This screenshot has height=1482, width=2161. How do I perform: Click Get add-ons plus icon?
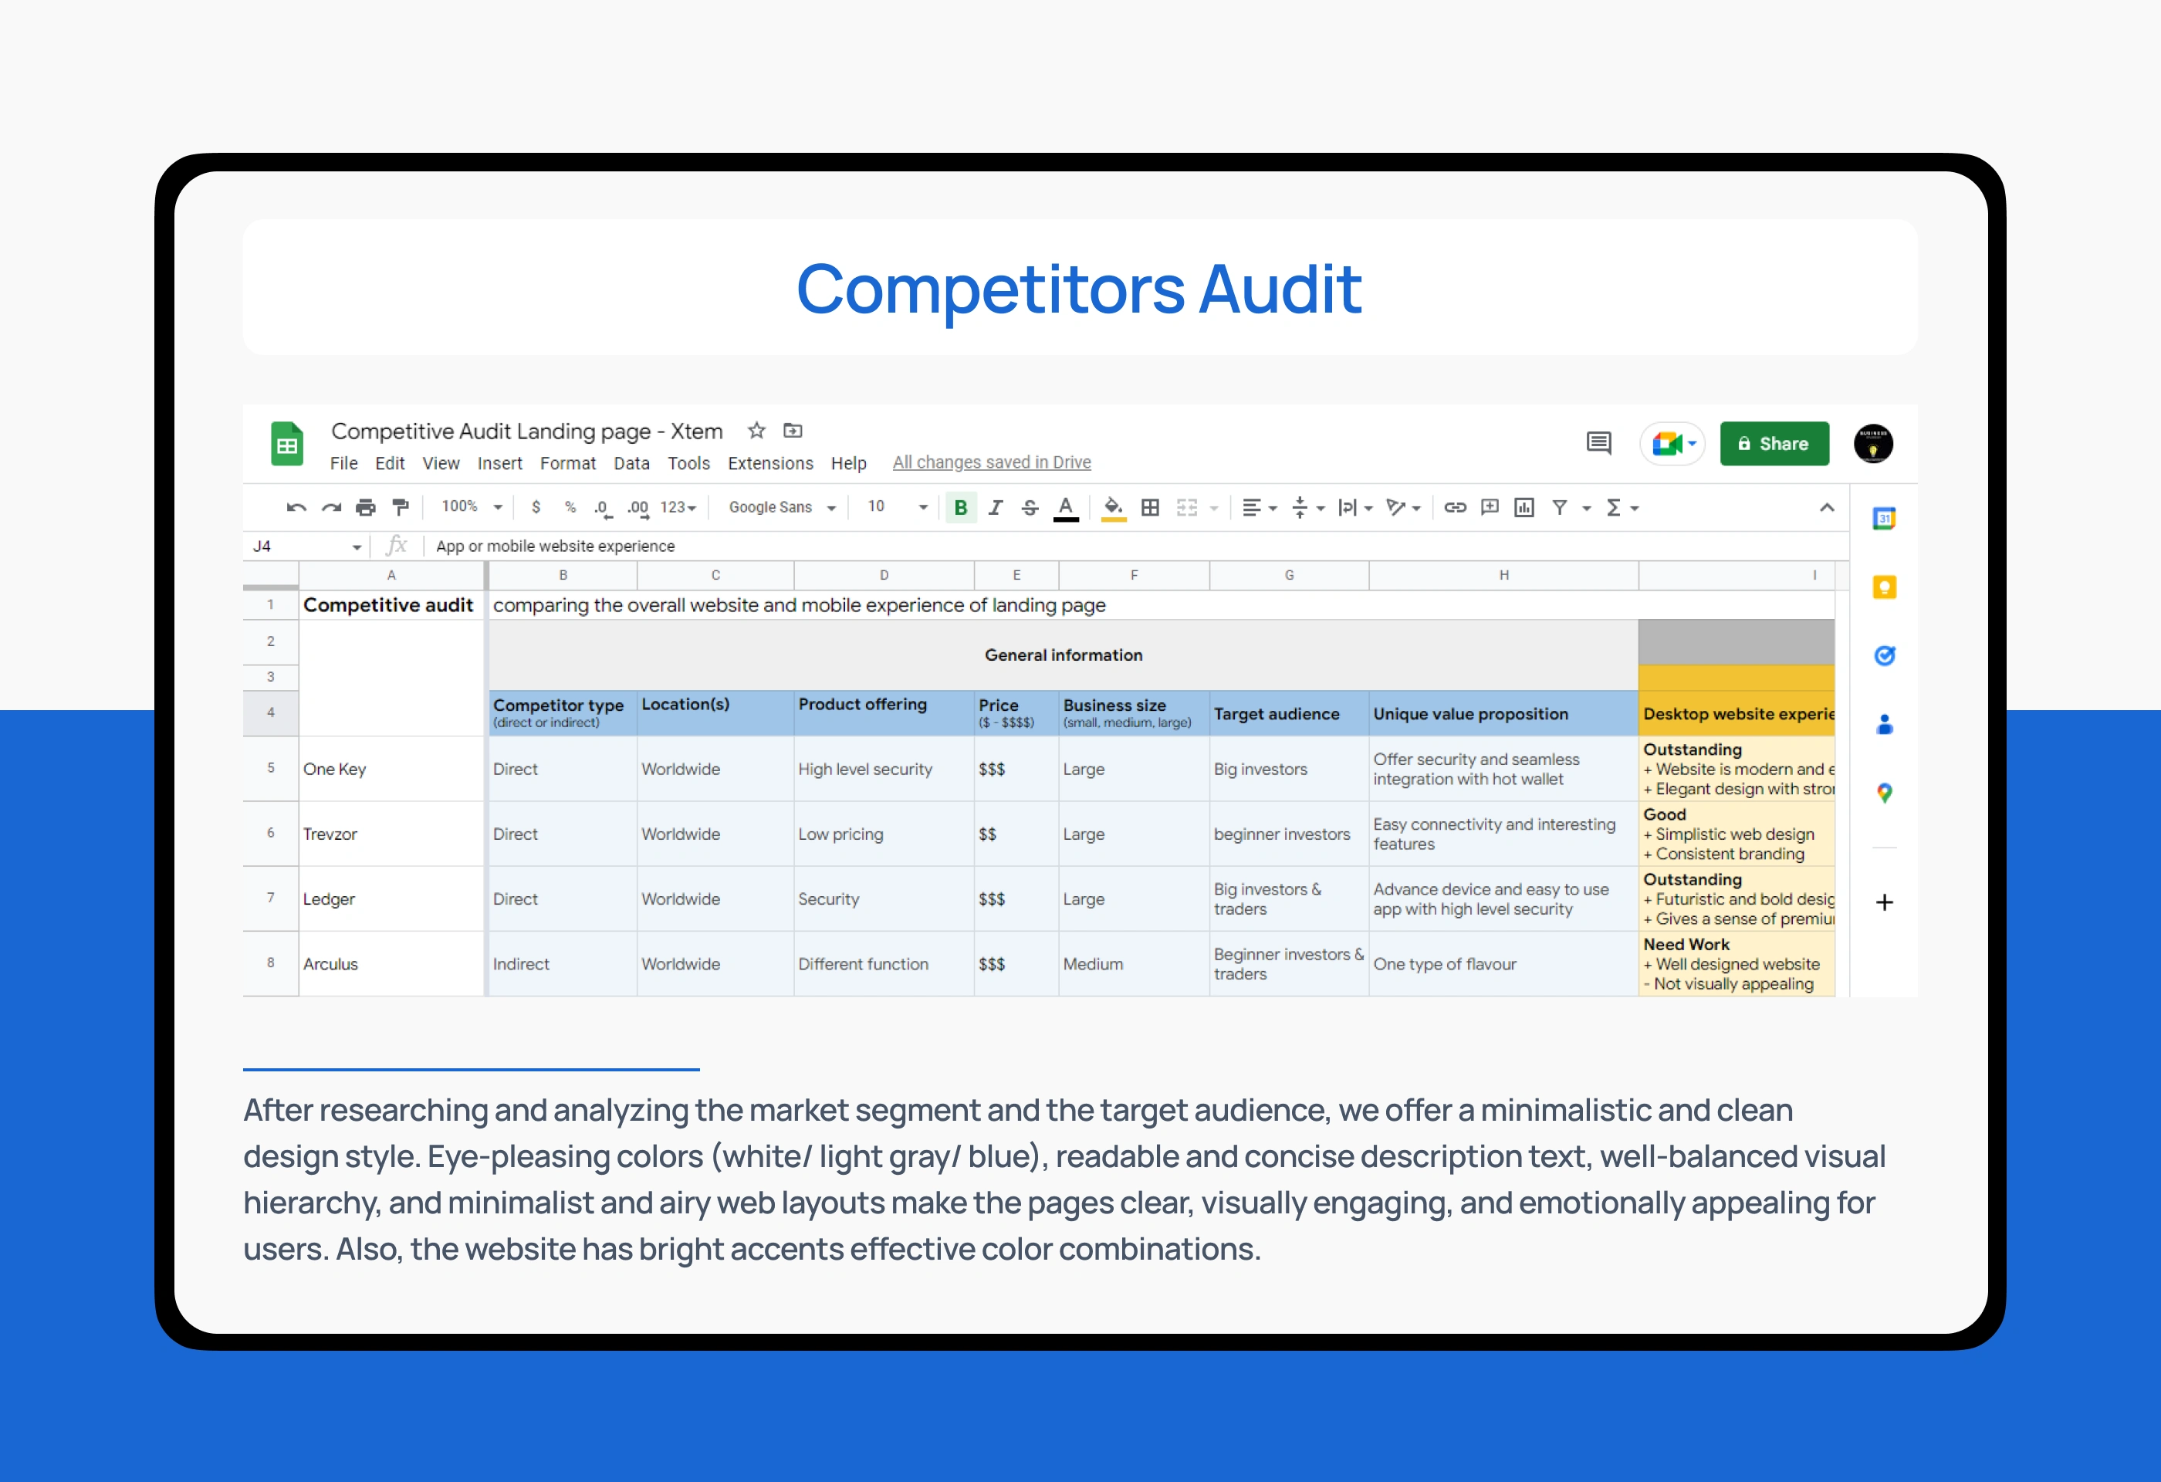[1884, 903]
